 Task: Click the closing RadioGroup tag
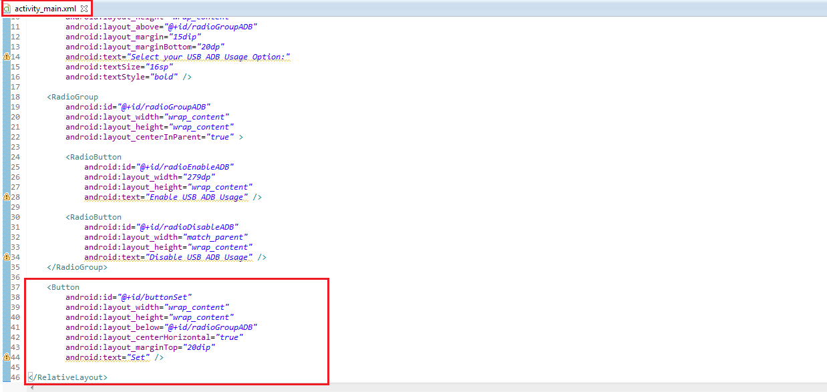tap(77, 267)
